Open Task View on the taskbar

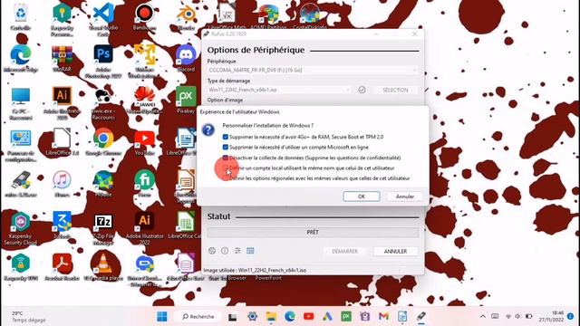tap(232, 316)
